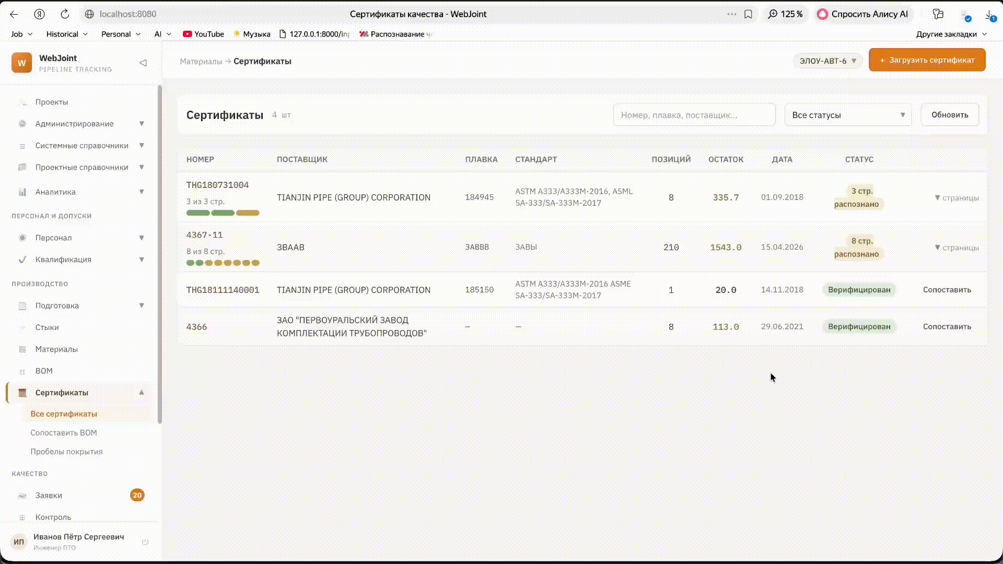
Task: Expand Подготовка submenu arrow
Action: [142, 305]
